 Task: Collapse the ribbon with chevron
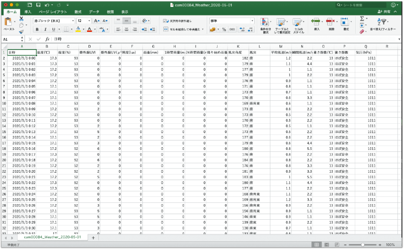click(395, 12)
